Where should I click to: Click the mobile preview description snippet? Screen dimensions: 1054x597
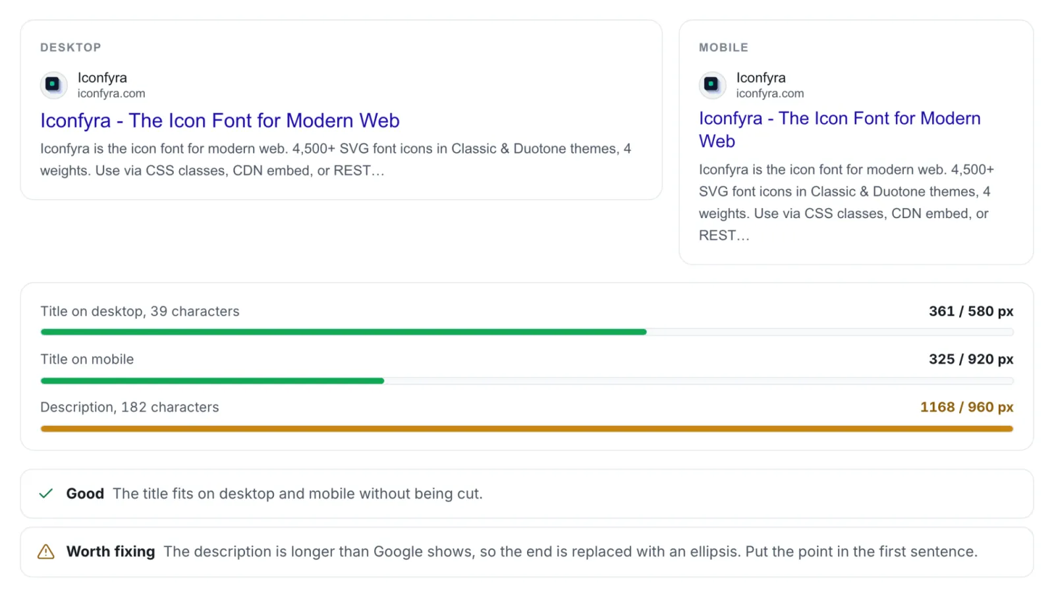[x=846, y=202]
